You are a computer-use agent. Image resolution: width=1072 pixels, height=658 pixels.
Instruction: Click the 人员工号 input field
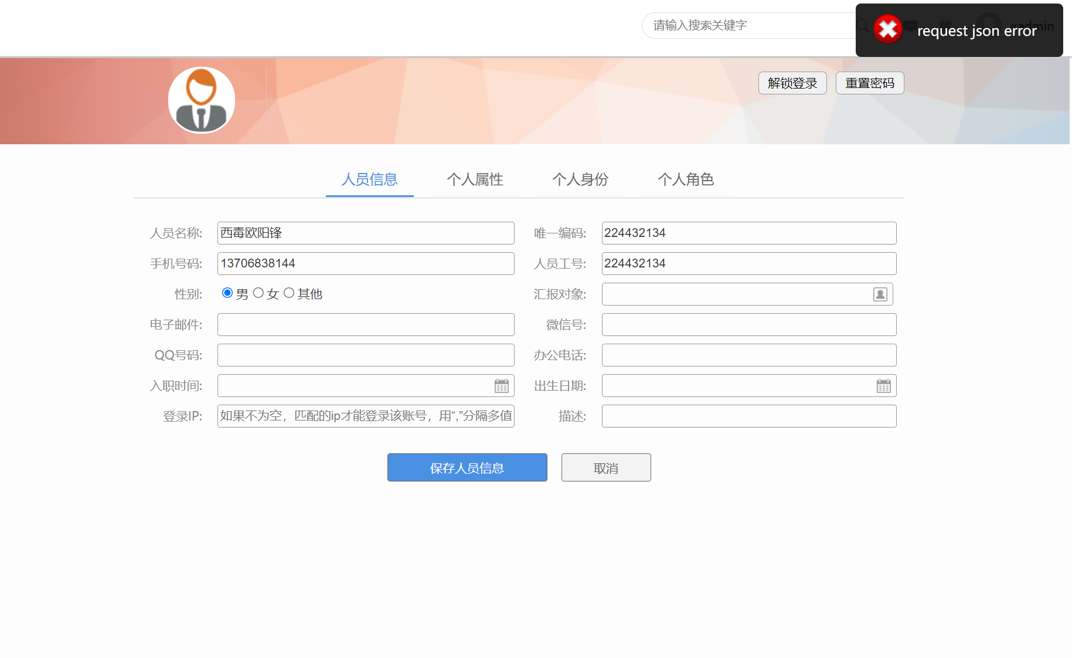coord(749,263)
